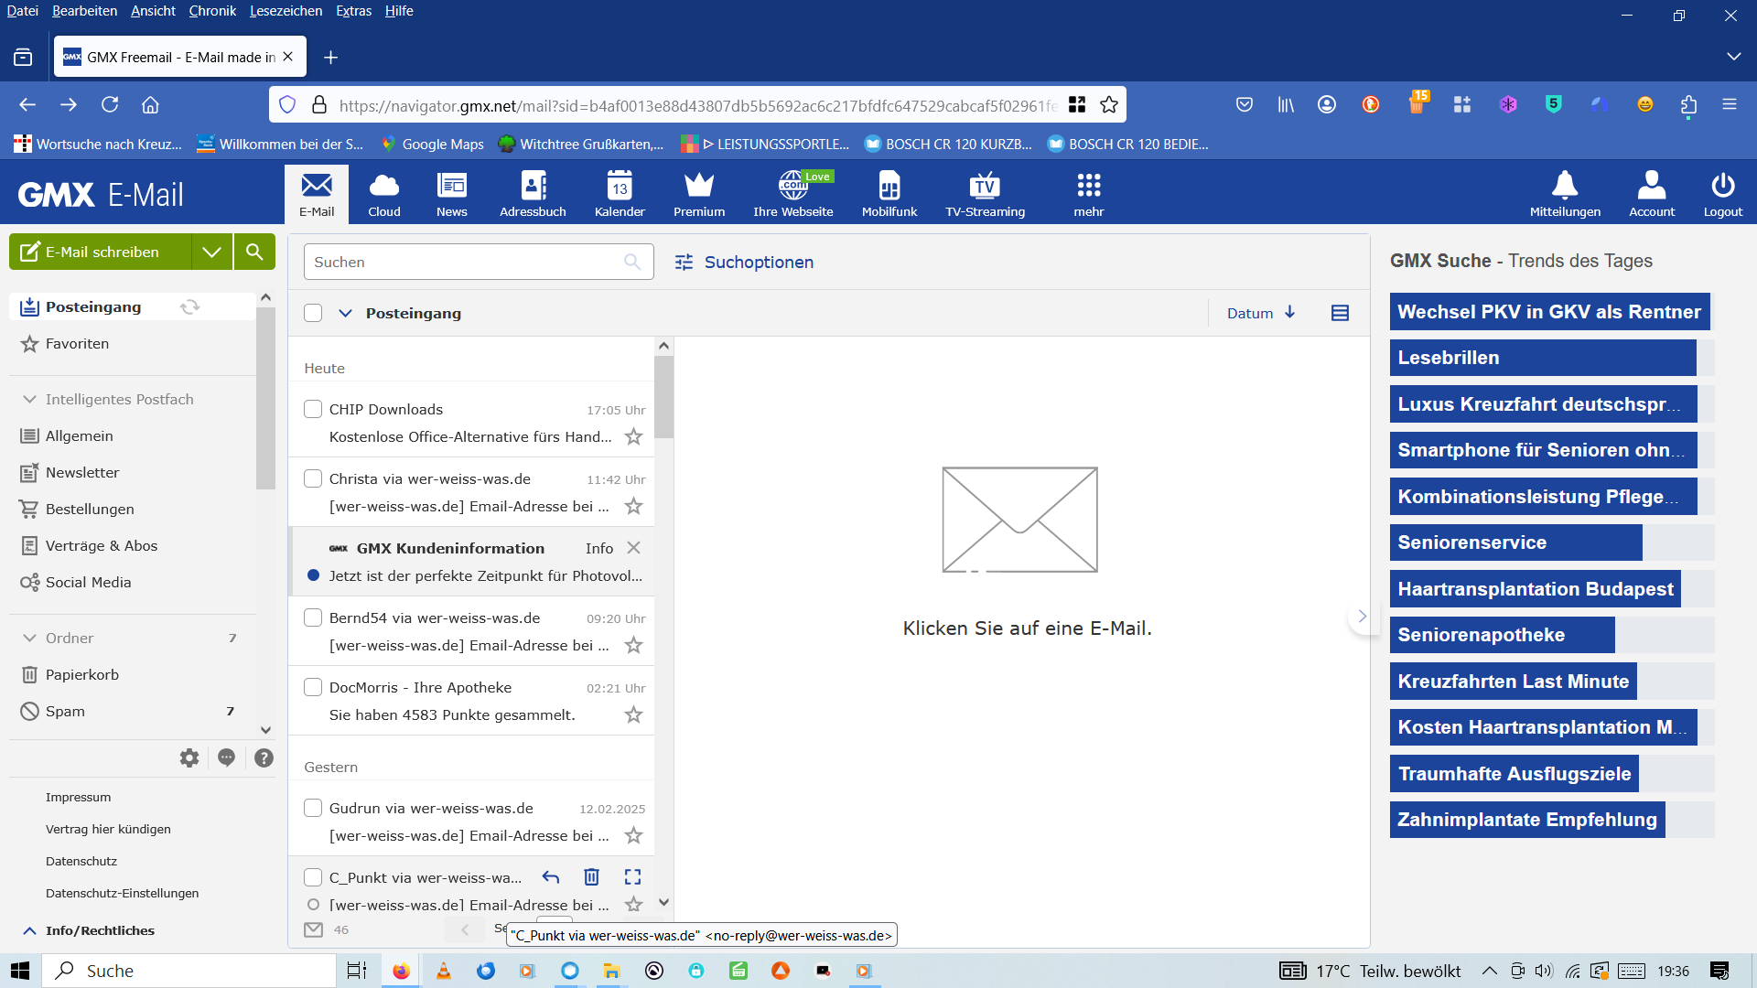Viewport: 1757px width, 988px height.
Task: Open the Lesezeichen menu
Action: 286,11
